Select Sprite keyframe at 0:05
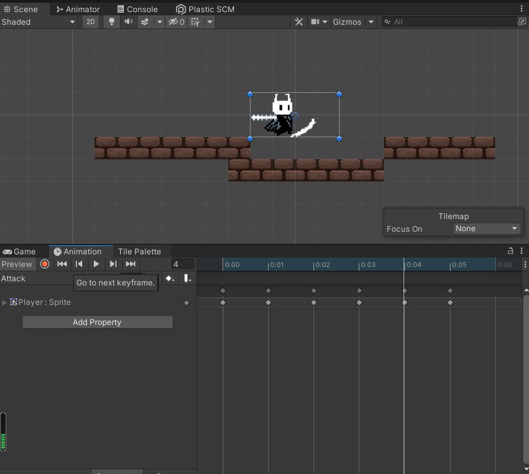The image size is (529, 474). click(x=450, y=302)
